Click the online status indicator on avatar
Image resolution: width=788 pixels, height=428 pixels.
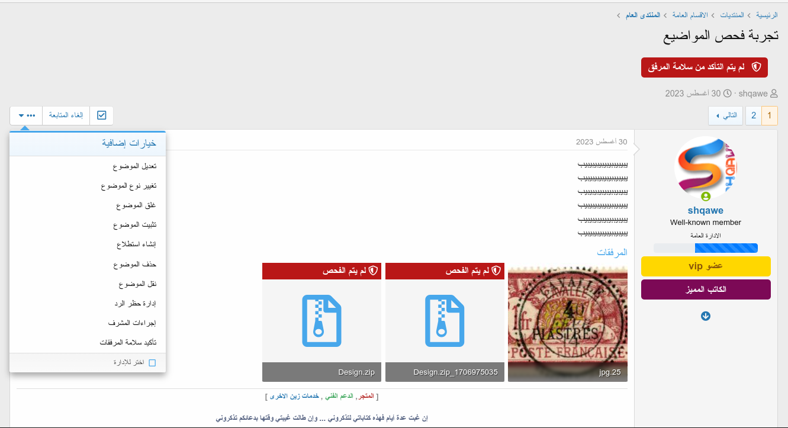(705, 197)
